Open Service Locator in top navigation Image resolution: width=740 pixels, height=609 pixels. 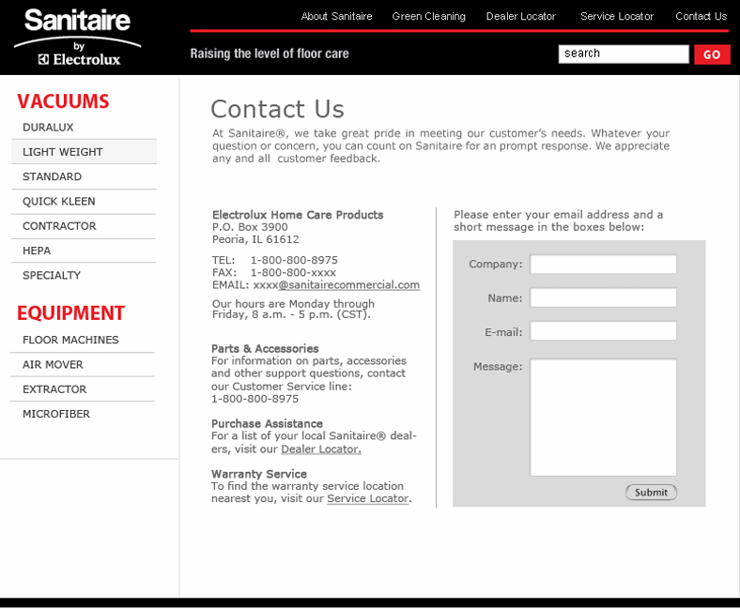click(x=616, y=17)
